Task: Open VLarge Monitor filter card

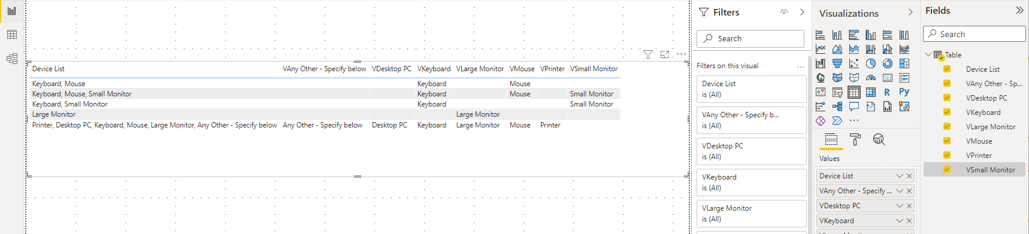Action: [x=751, y=214]
